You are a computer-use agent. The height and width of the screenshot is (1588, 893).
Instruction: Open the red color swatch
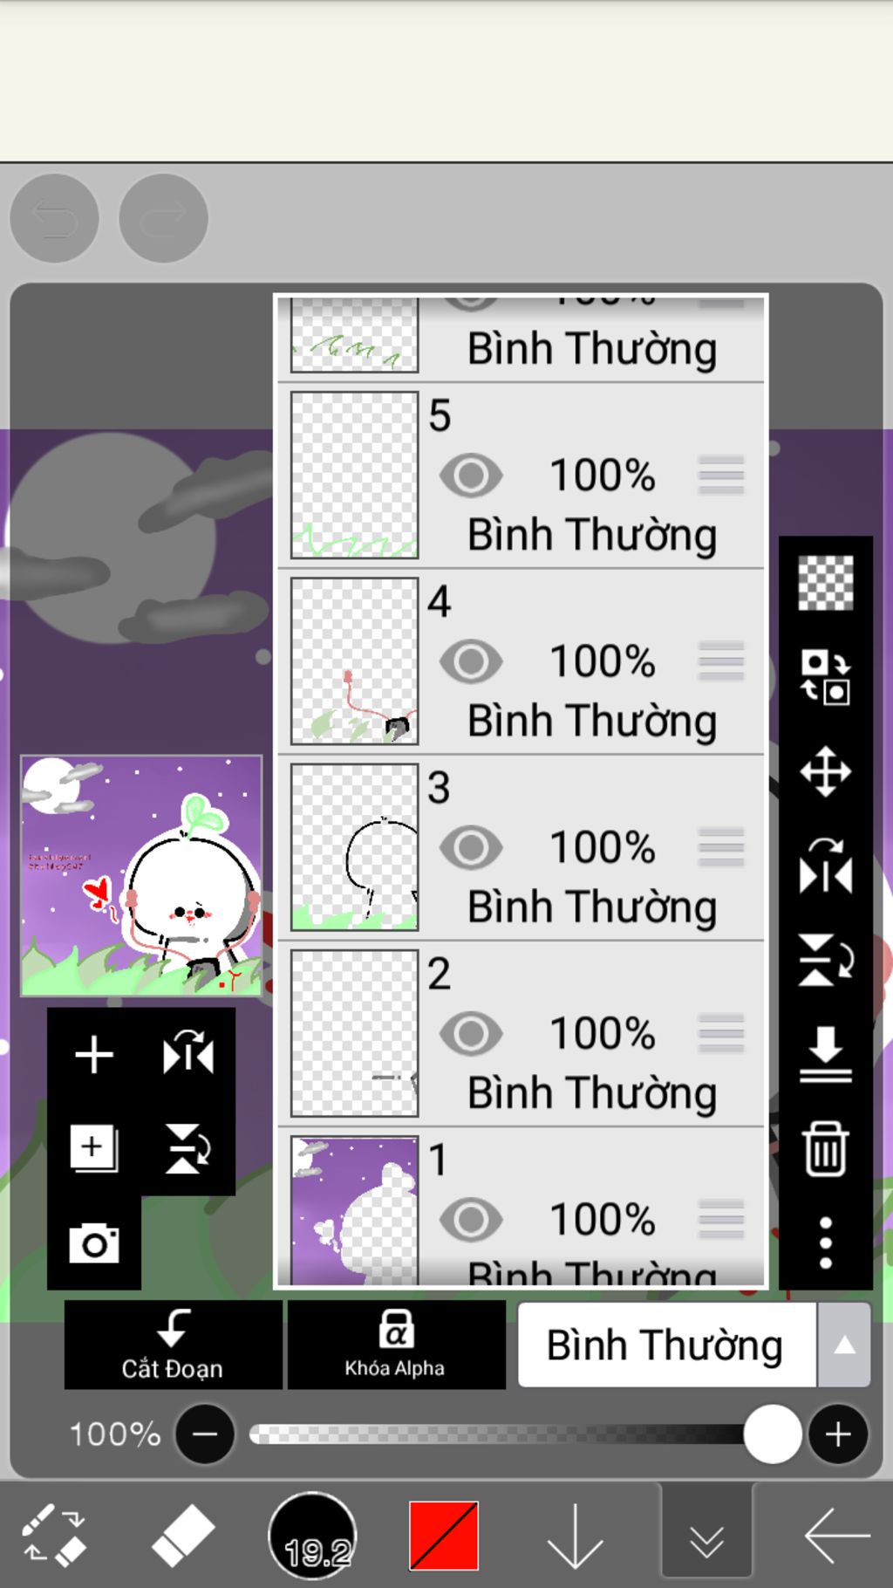444,1535
